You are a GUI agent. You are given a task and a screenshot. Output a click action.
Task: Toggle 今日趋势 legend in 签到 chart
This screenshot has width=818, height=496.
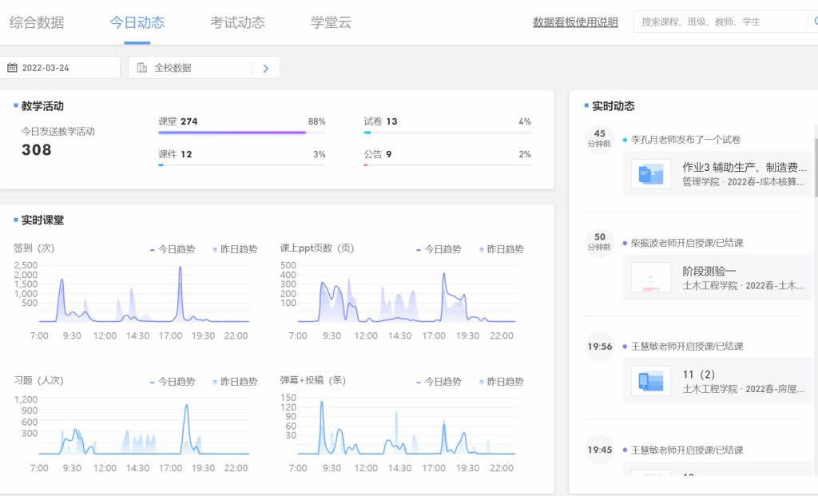pyautogui.click(x=173, y=249)
